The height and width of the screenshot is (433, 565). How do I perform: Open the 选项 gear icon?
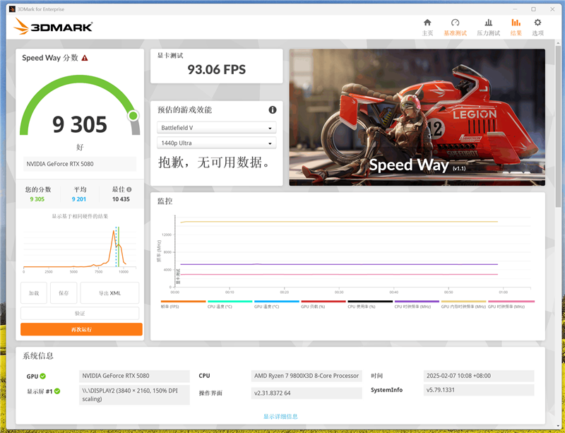[538, 23]
